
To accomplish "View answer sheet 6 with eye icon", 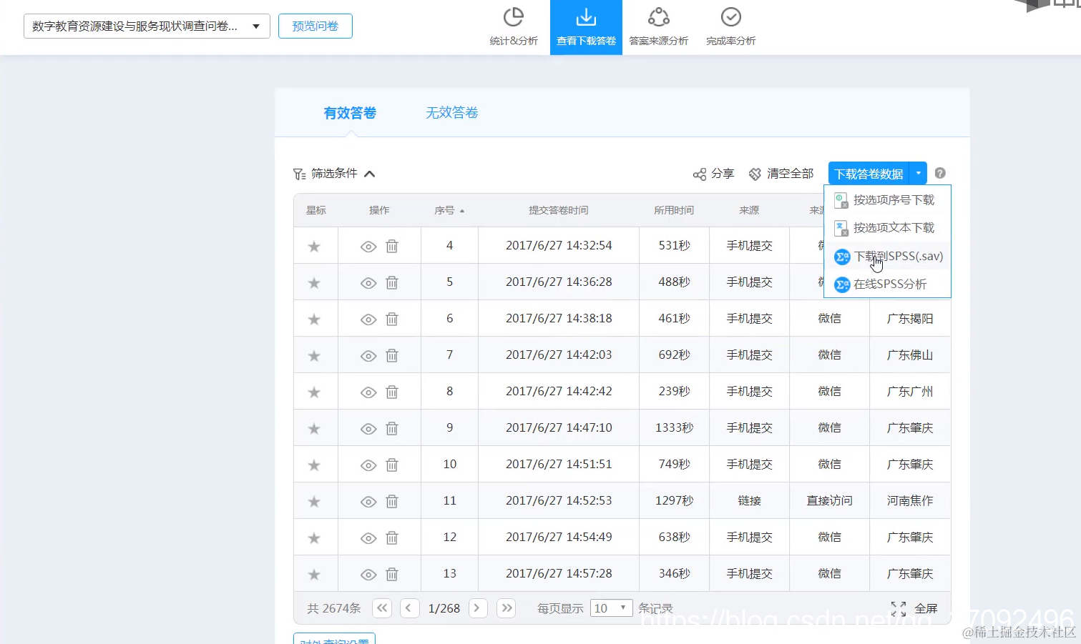I will pos(368,318).
